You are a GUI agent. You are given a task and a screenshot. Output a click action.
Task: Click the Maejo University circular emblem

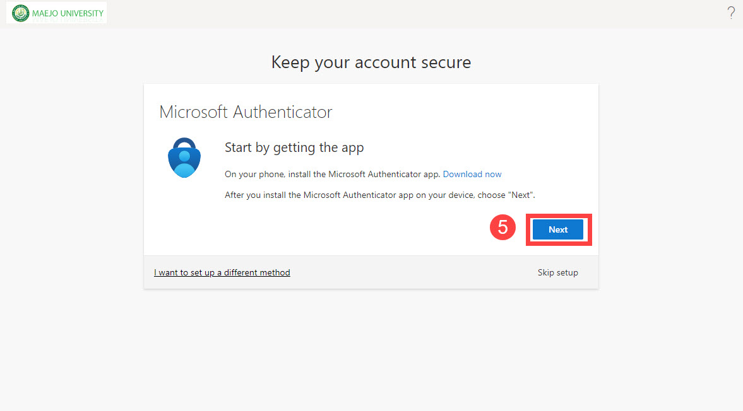pos(21,13)
